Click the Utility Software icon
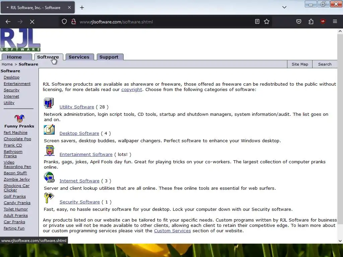Screen dimensions: 343x257 [x=49, y=103]
